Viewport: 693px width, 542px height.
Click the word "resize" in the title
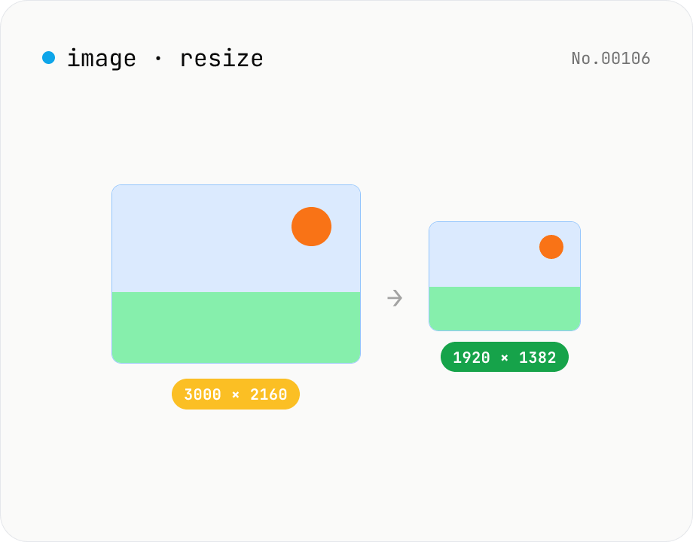[221, 59]
